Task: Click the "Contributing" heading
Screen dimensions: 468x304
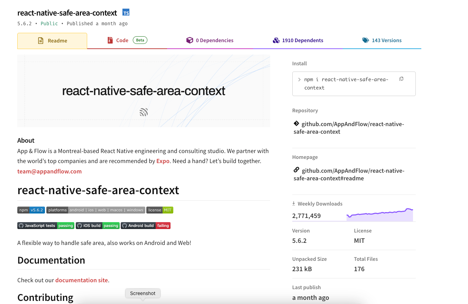Action: [x=45, y=297]
